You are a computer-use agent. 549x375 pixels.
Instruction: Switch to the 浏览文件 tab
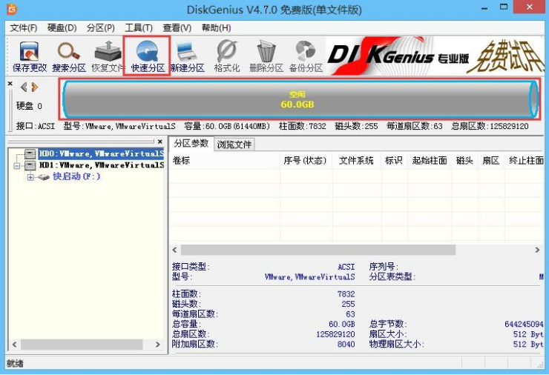point(234,145)
